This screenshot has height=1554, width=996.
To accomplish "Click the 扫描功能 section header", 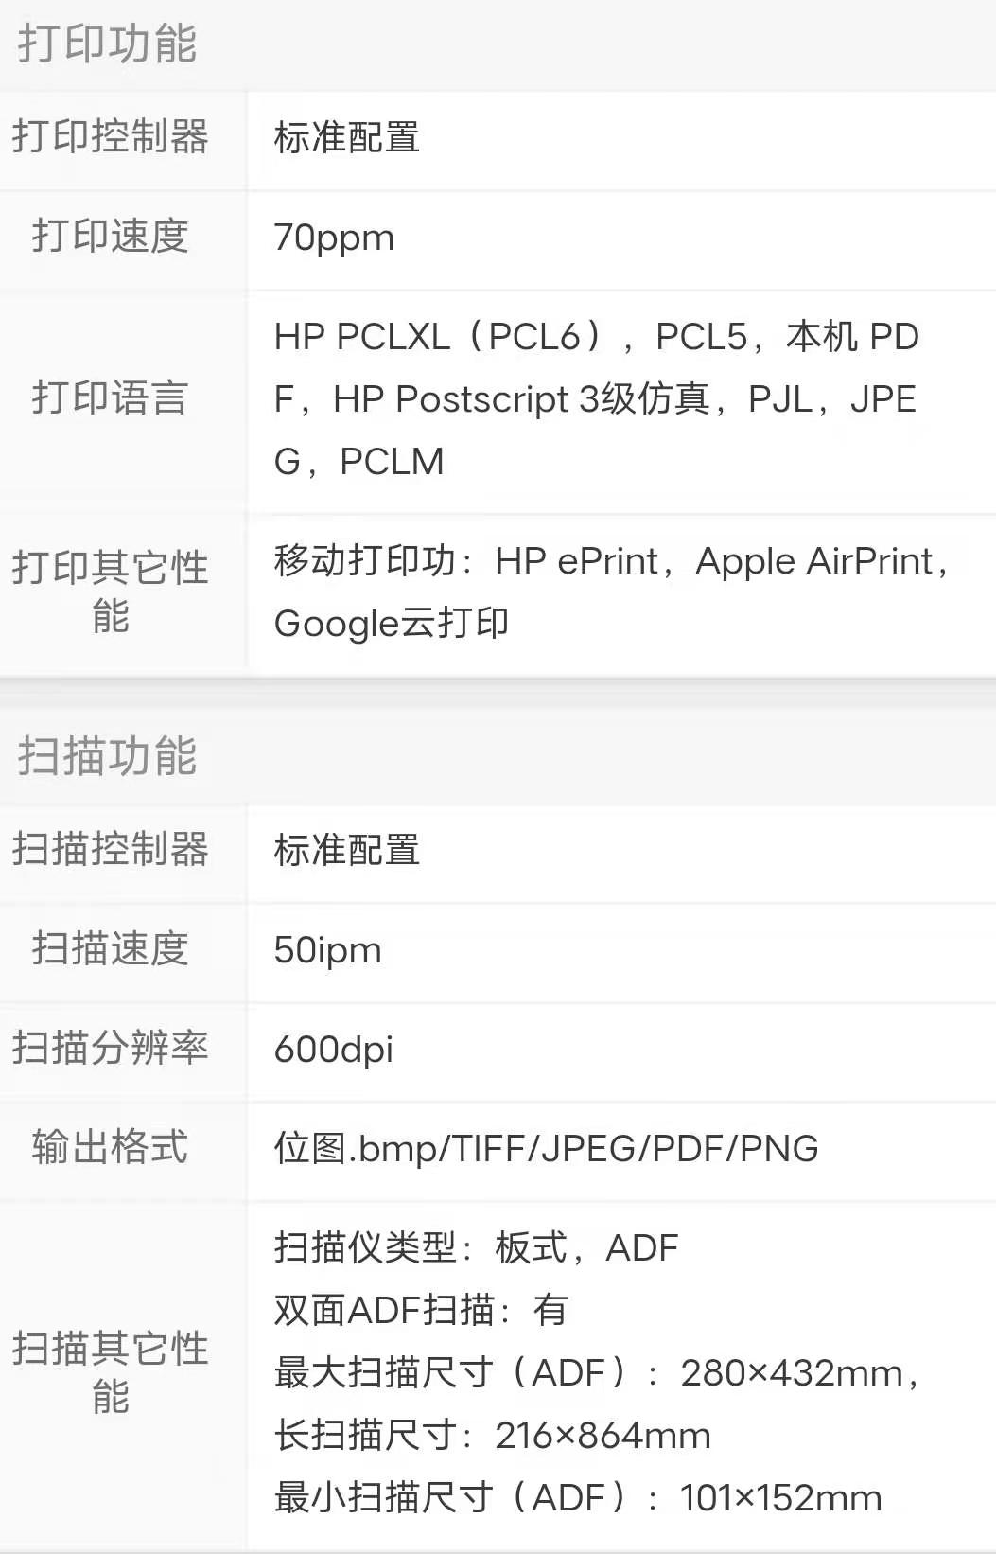I will 107,756.
